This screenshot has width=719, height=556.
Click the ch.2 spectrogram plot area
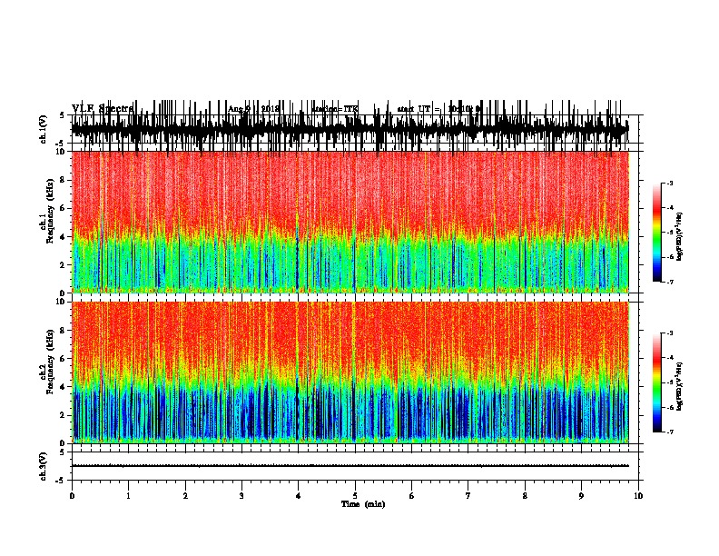(350, 372)
